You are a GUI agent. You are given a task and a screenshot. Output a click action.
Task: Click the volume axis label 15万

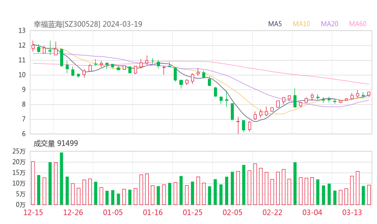tap(19, 173)
